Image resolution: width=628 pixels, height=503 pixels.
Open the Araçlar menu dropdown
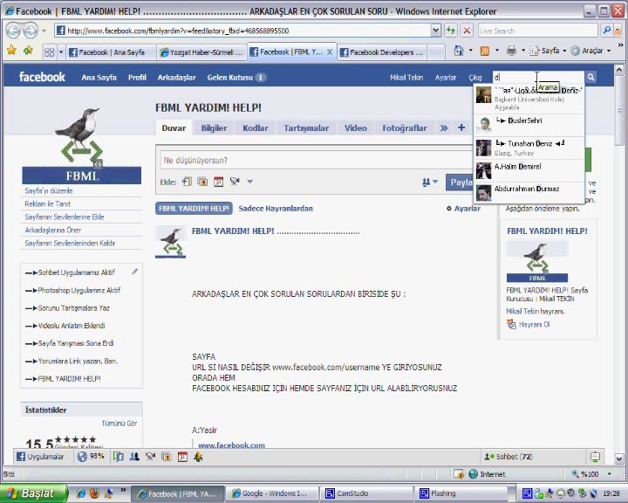point(591,51)
